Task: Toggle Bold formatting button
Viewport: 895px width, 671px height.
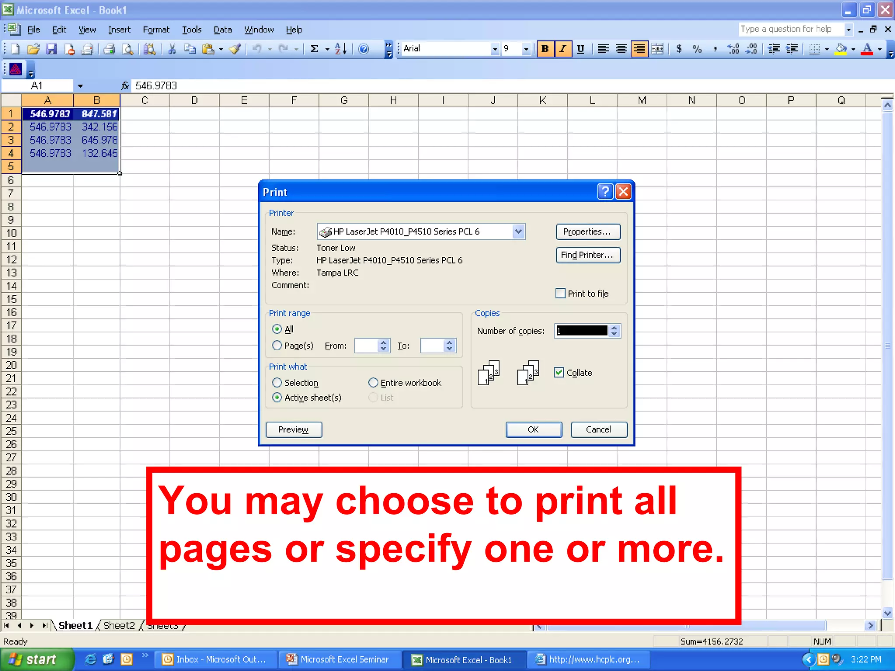Action: point(545,49)
